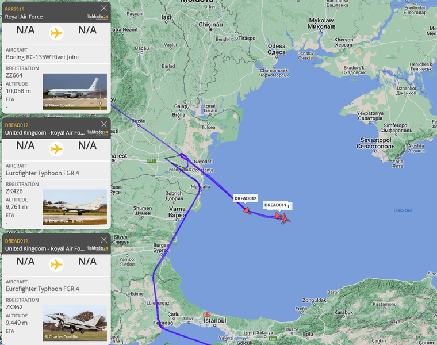Image resolution: width=437 pixels, height=345 pixels.
Task: Click the Mykolaiv city label on map
Action: pyautogui.click(x=321, y=24)
